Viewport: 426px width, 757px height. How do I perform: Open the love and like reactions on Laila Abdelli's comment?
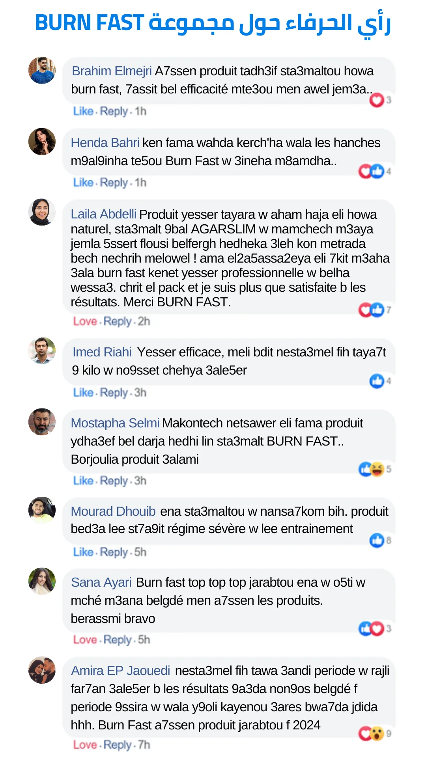click(x=371, y=310)
